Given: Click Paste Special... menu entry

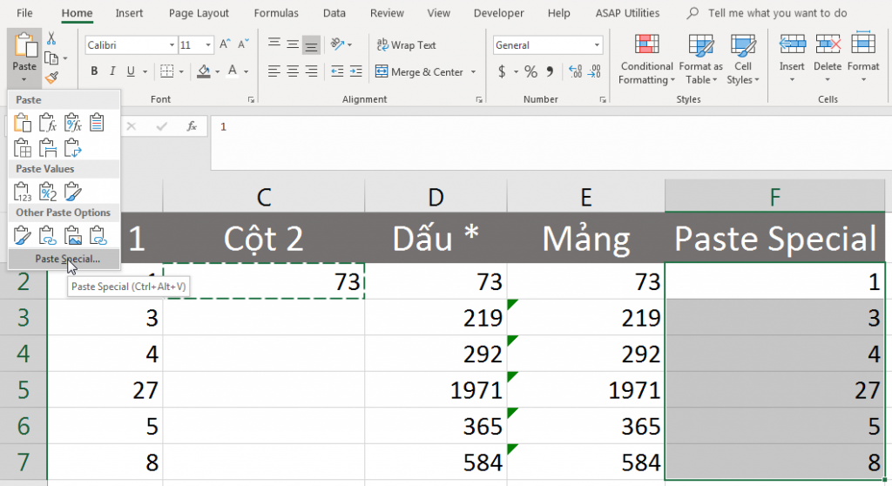Looking at the screenshot, I should tap(66, 259).
